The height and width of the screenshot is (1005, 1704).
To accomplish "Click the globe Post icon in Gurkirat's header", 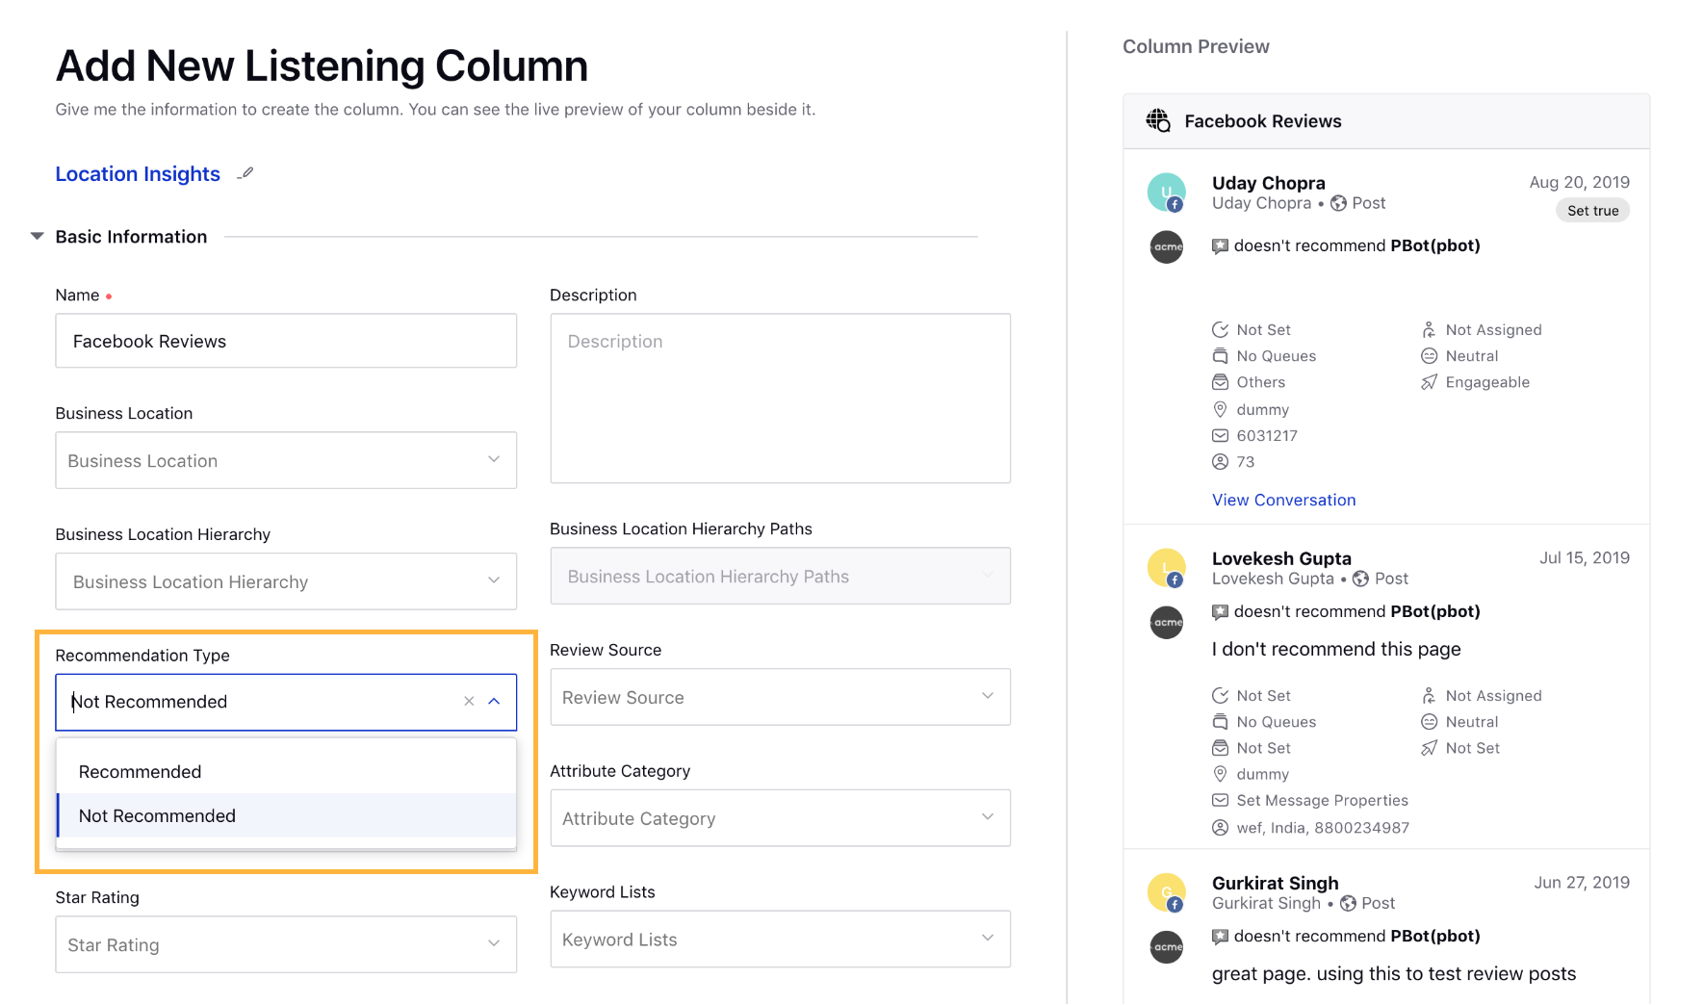I will click(1348, 903).
